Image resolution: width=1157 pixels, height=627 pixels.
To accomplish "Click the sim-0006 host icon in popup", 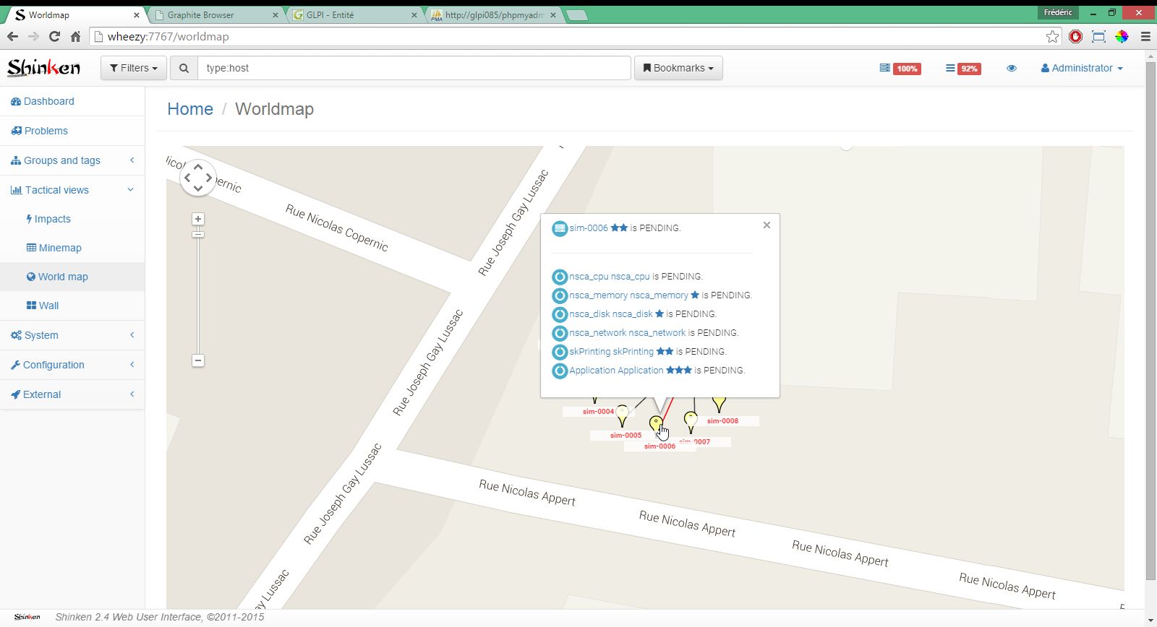I will tap(560, 228).
